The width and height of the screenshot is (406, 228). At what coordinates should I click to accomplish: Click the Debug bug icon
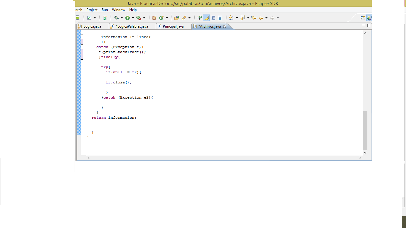click(116, 18)
